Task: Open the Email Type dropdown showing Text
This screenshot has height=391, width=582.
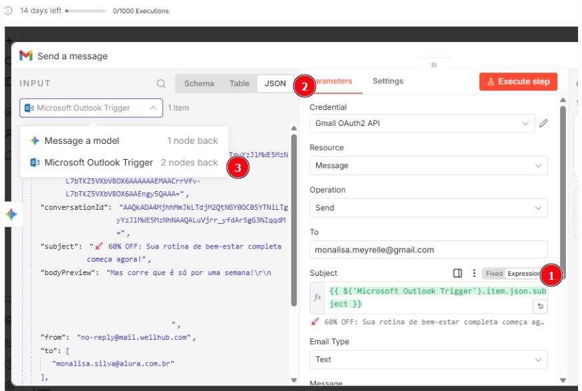Action: tap(428, 359)
